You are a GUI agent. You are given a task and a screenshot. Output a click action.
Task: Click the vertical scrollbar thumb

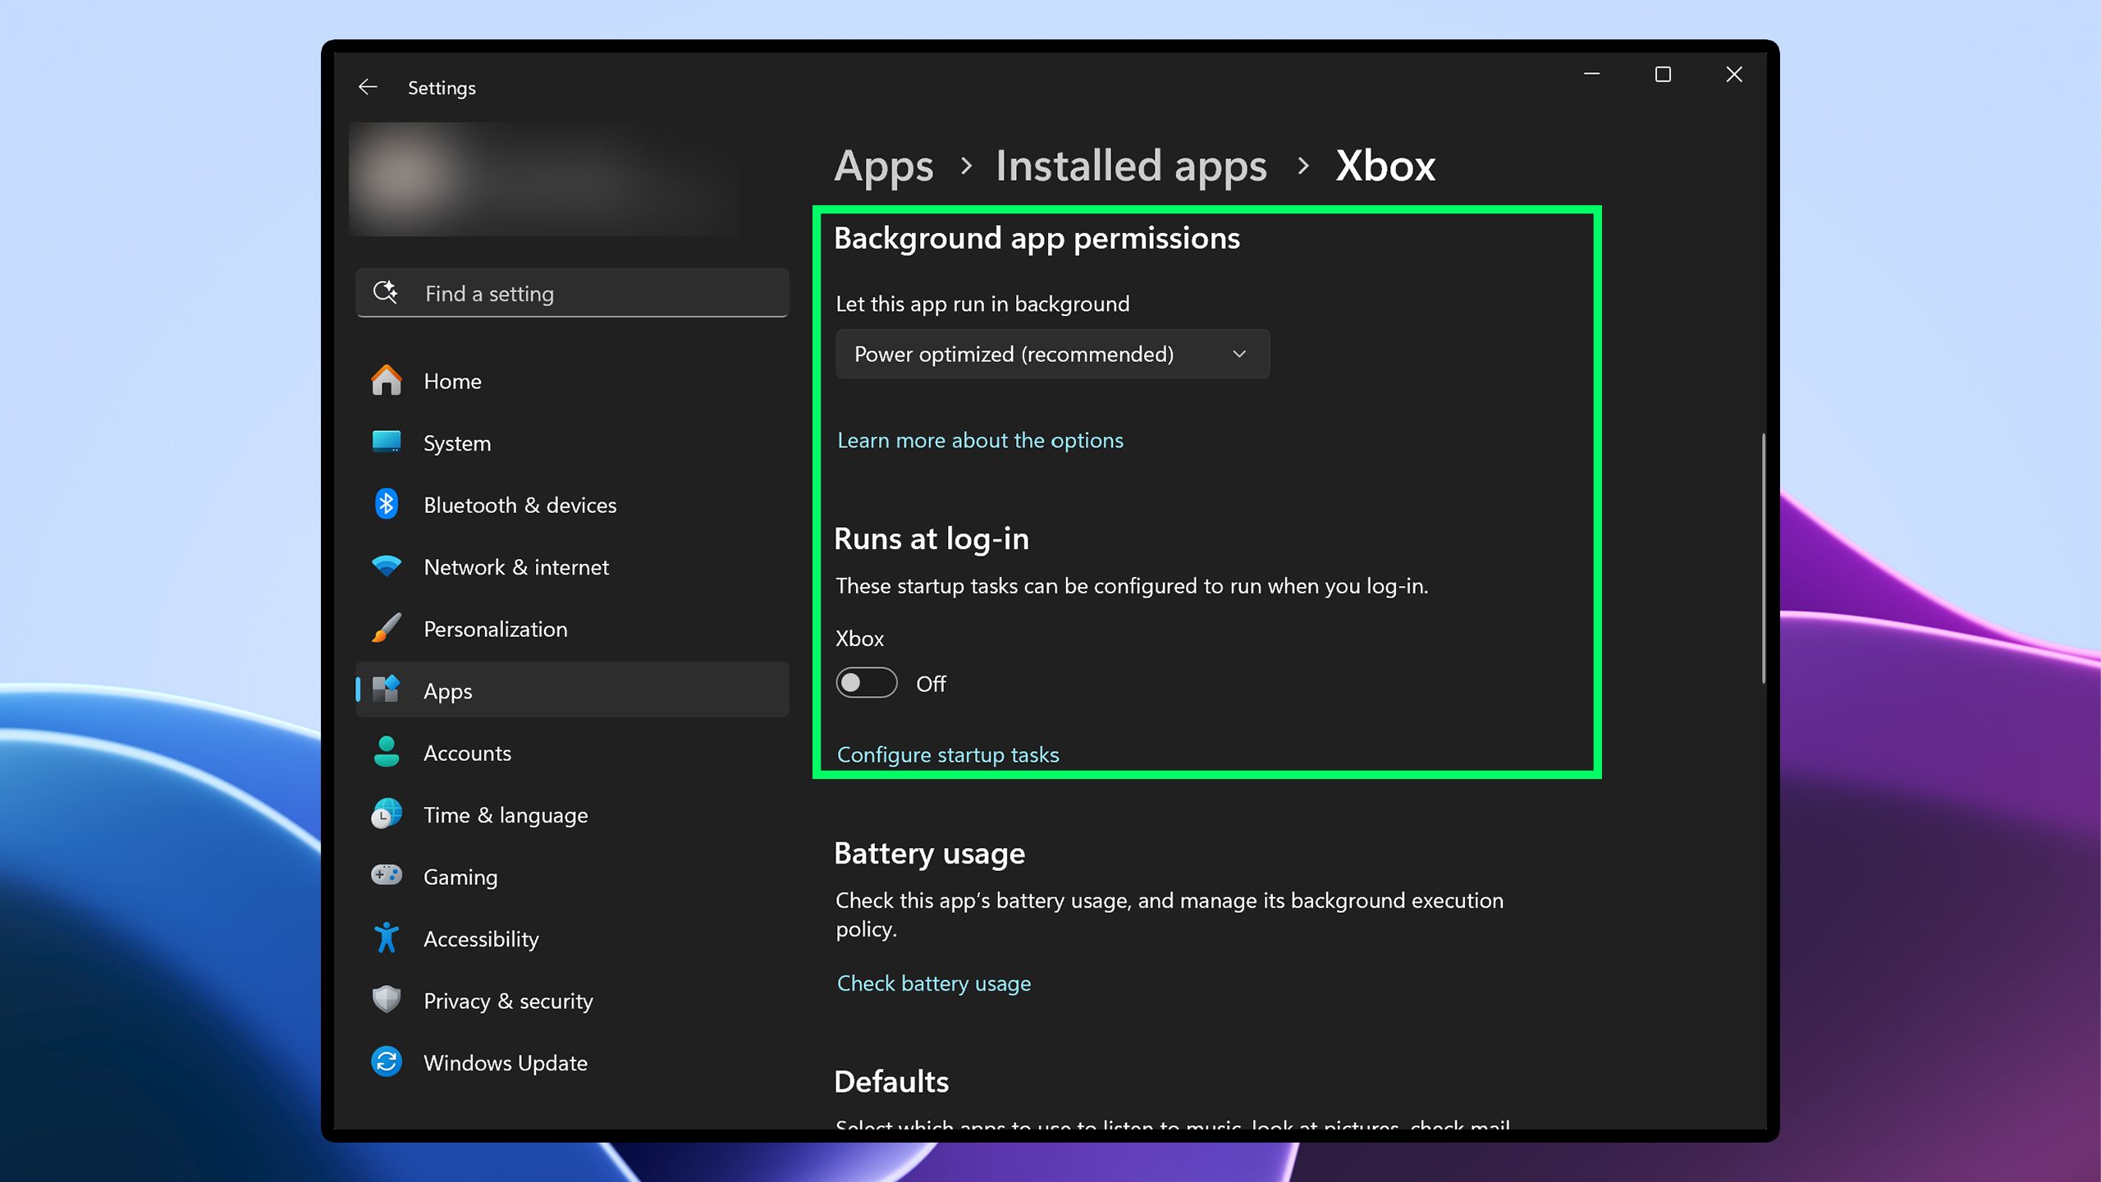point(1763,558)
